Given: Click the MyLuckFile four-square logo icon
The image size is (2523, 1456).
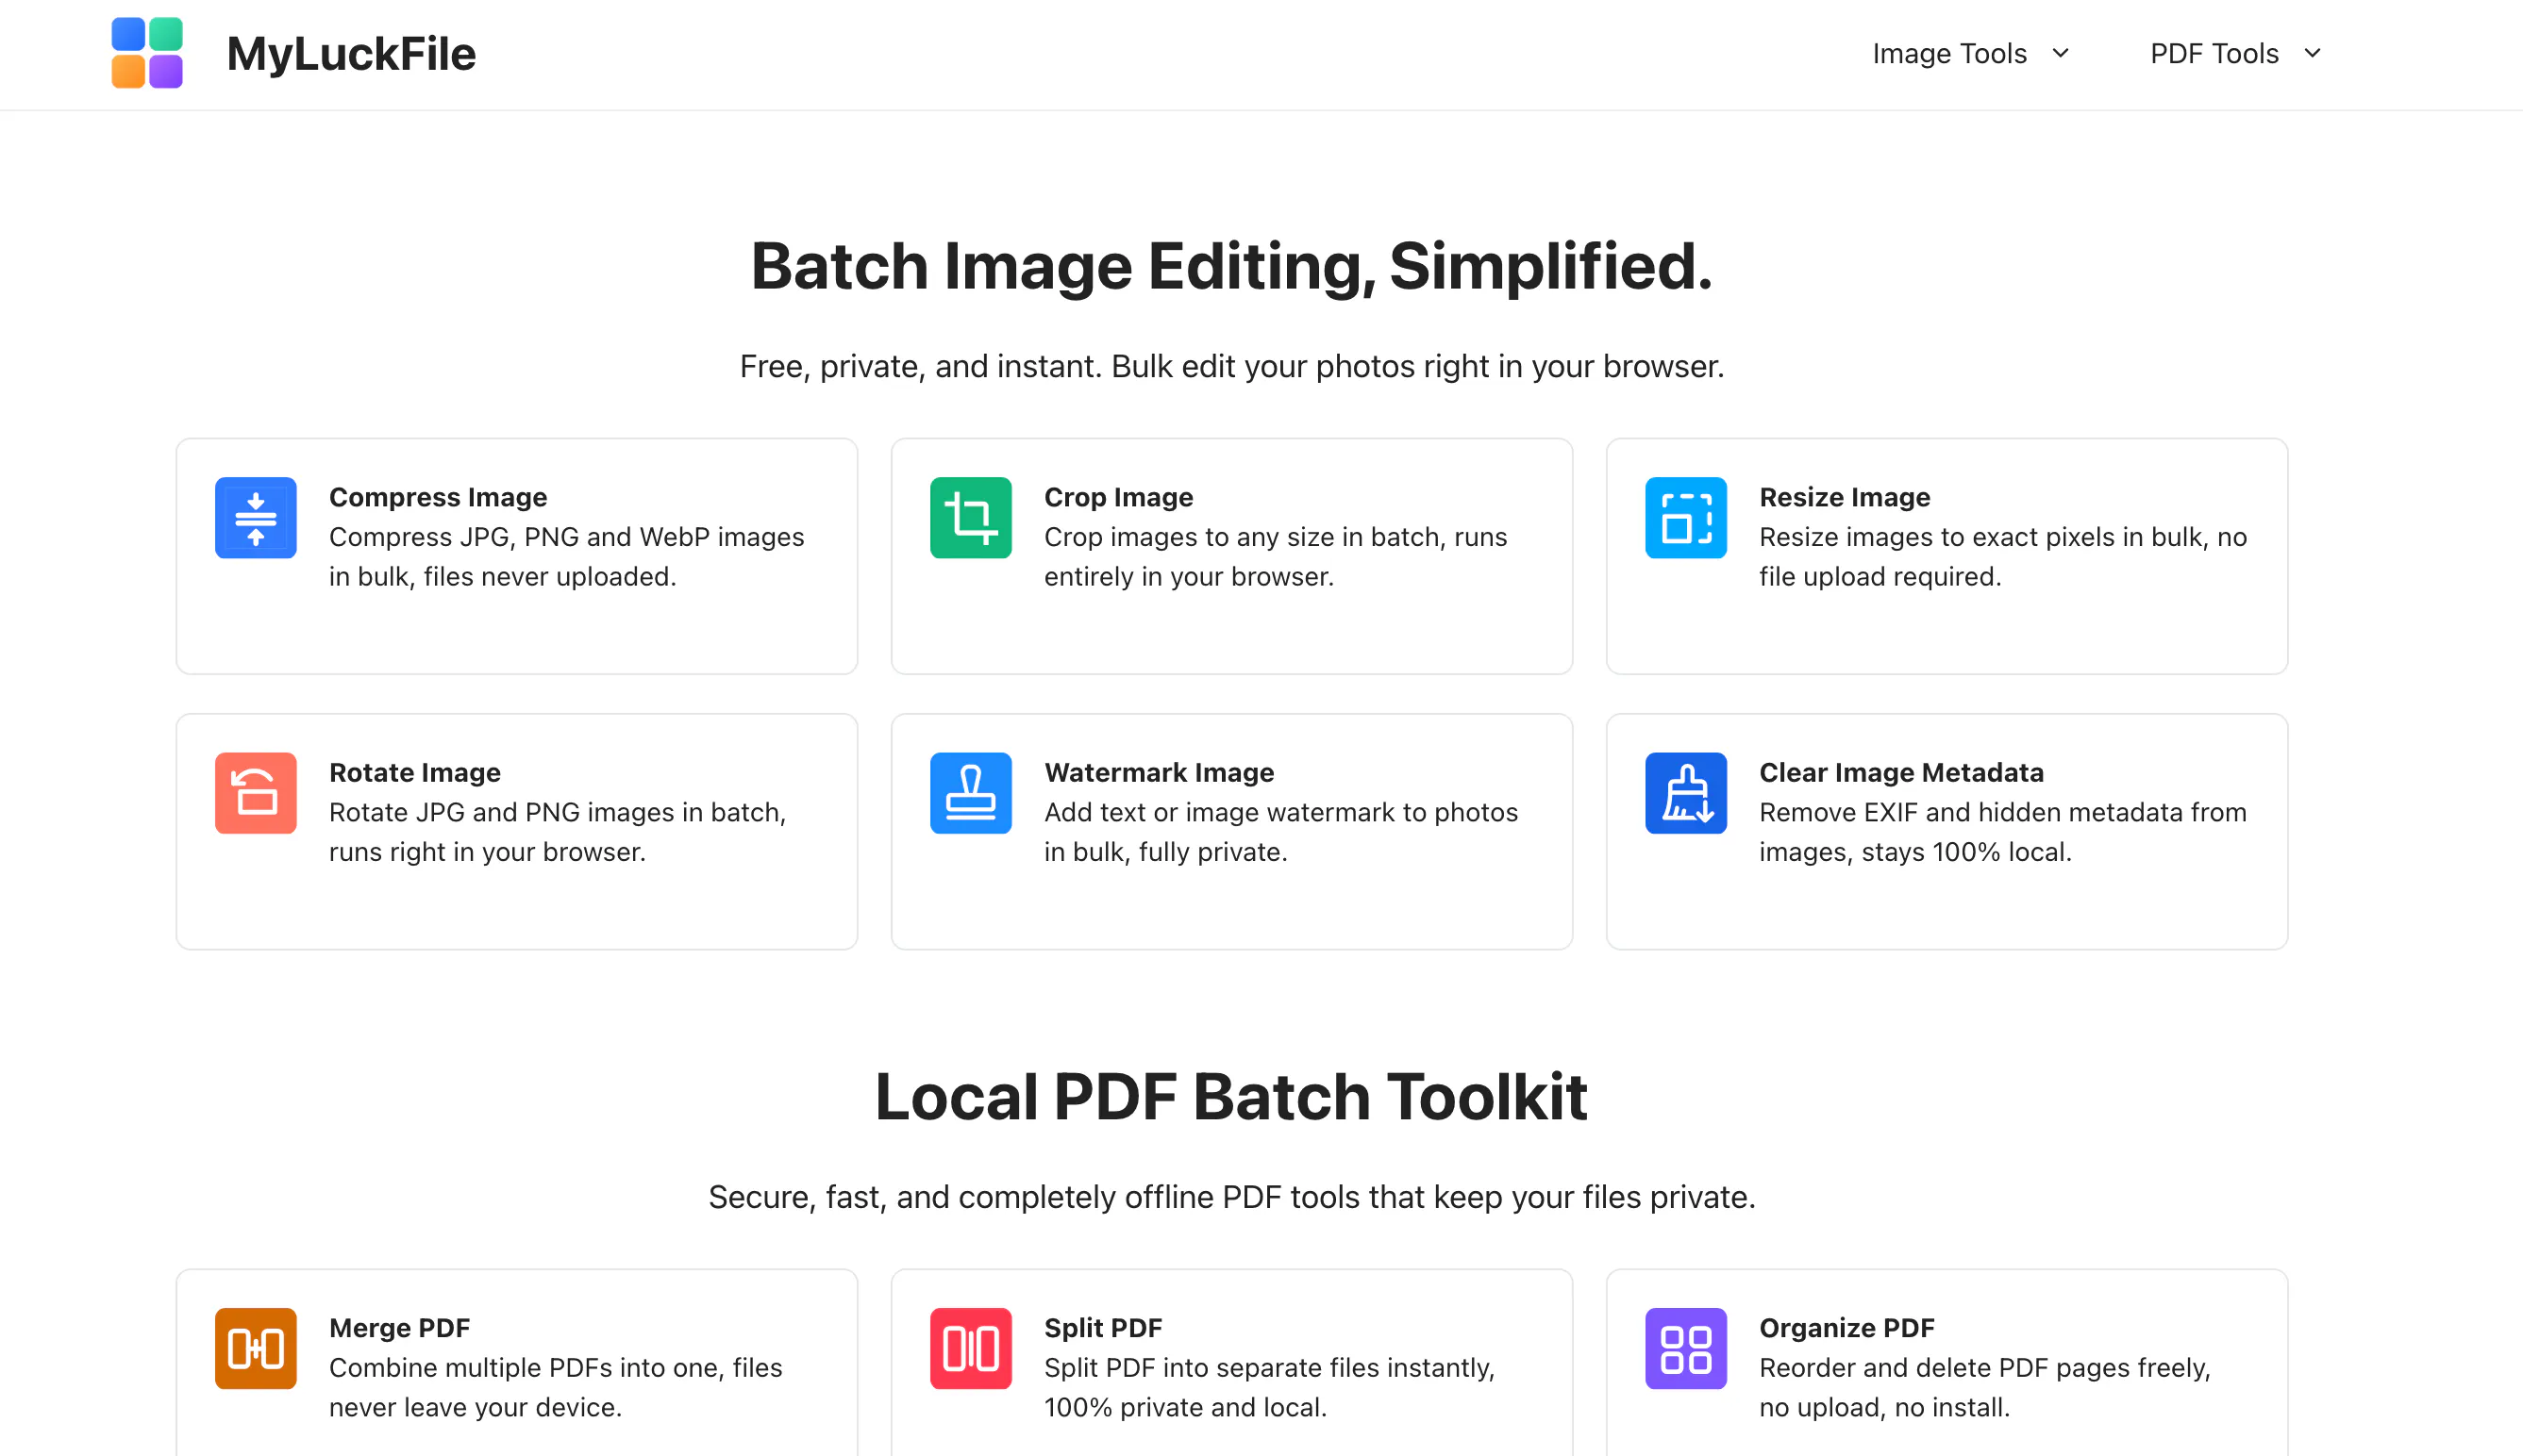Looking at the screenshot, I should 147,53.
